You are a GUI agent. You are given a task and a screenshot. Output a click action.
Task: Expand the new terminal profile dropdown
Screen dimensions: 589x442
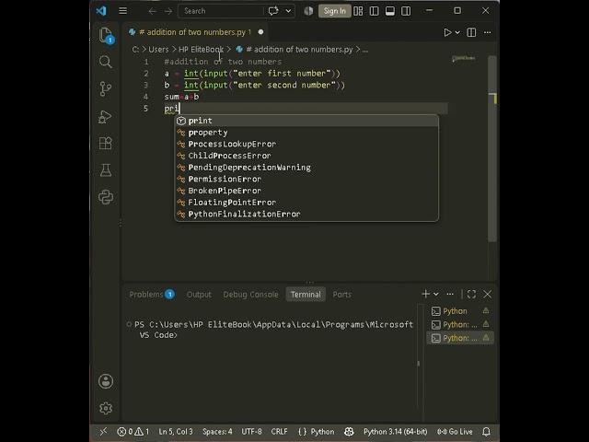tap(436, 294)
